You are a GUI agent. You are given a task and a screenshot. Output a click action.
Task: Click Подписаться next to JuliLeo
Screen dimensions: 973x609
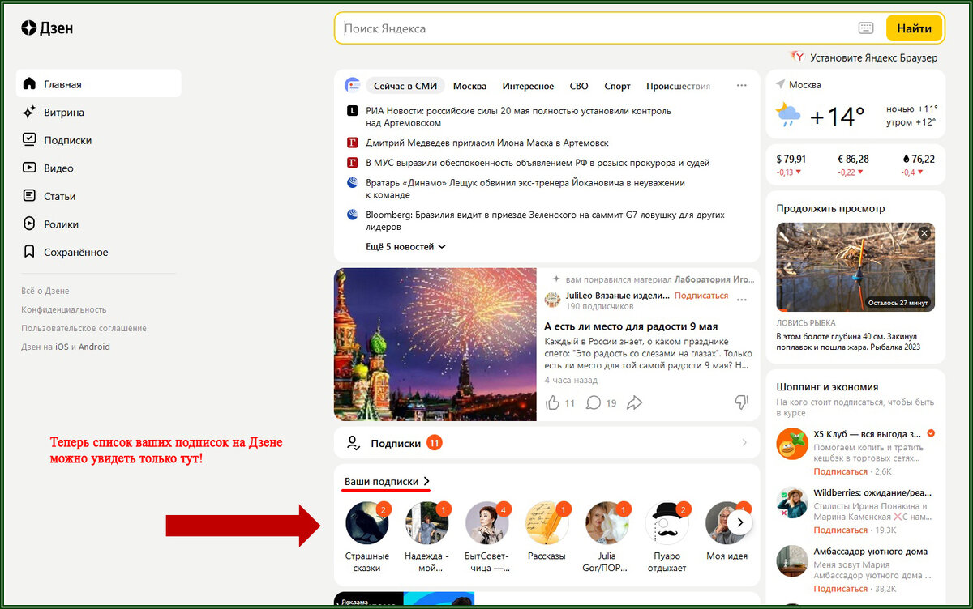pos(701,296)
